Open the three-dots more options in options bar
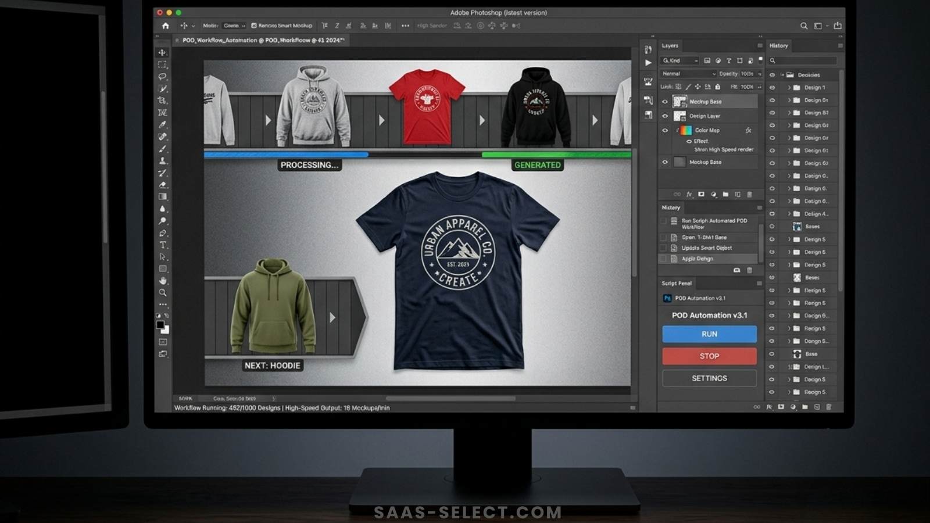Screen dimensions: 930x523 [x=405, y=26]
